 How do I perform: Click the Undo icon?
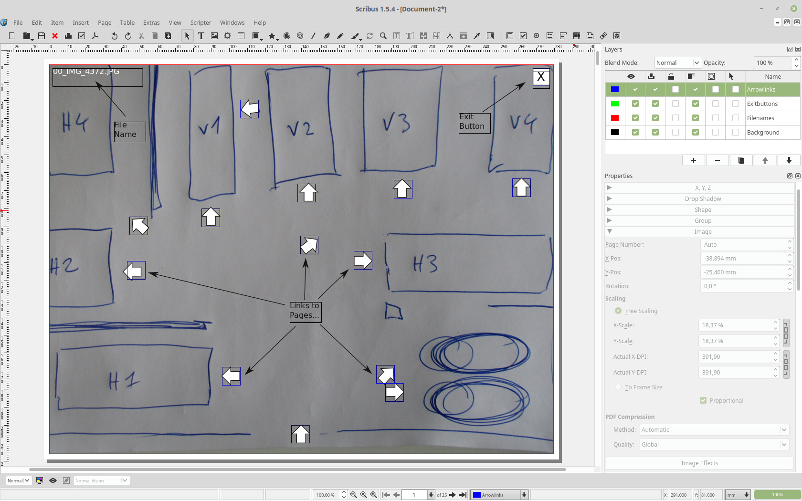click(x=115, y=36)
